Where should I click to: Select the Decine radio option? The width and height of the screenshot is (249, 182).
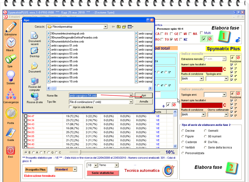coord(183,131)
